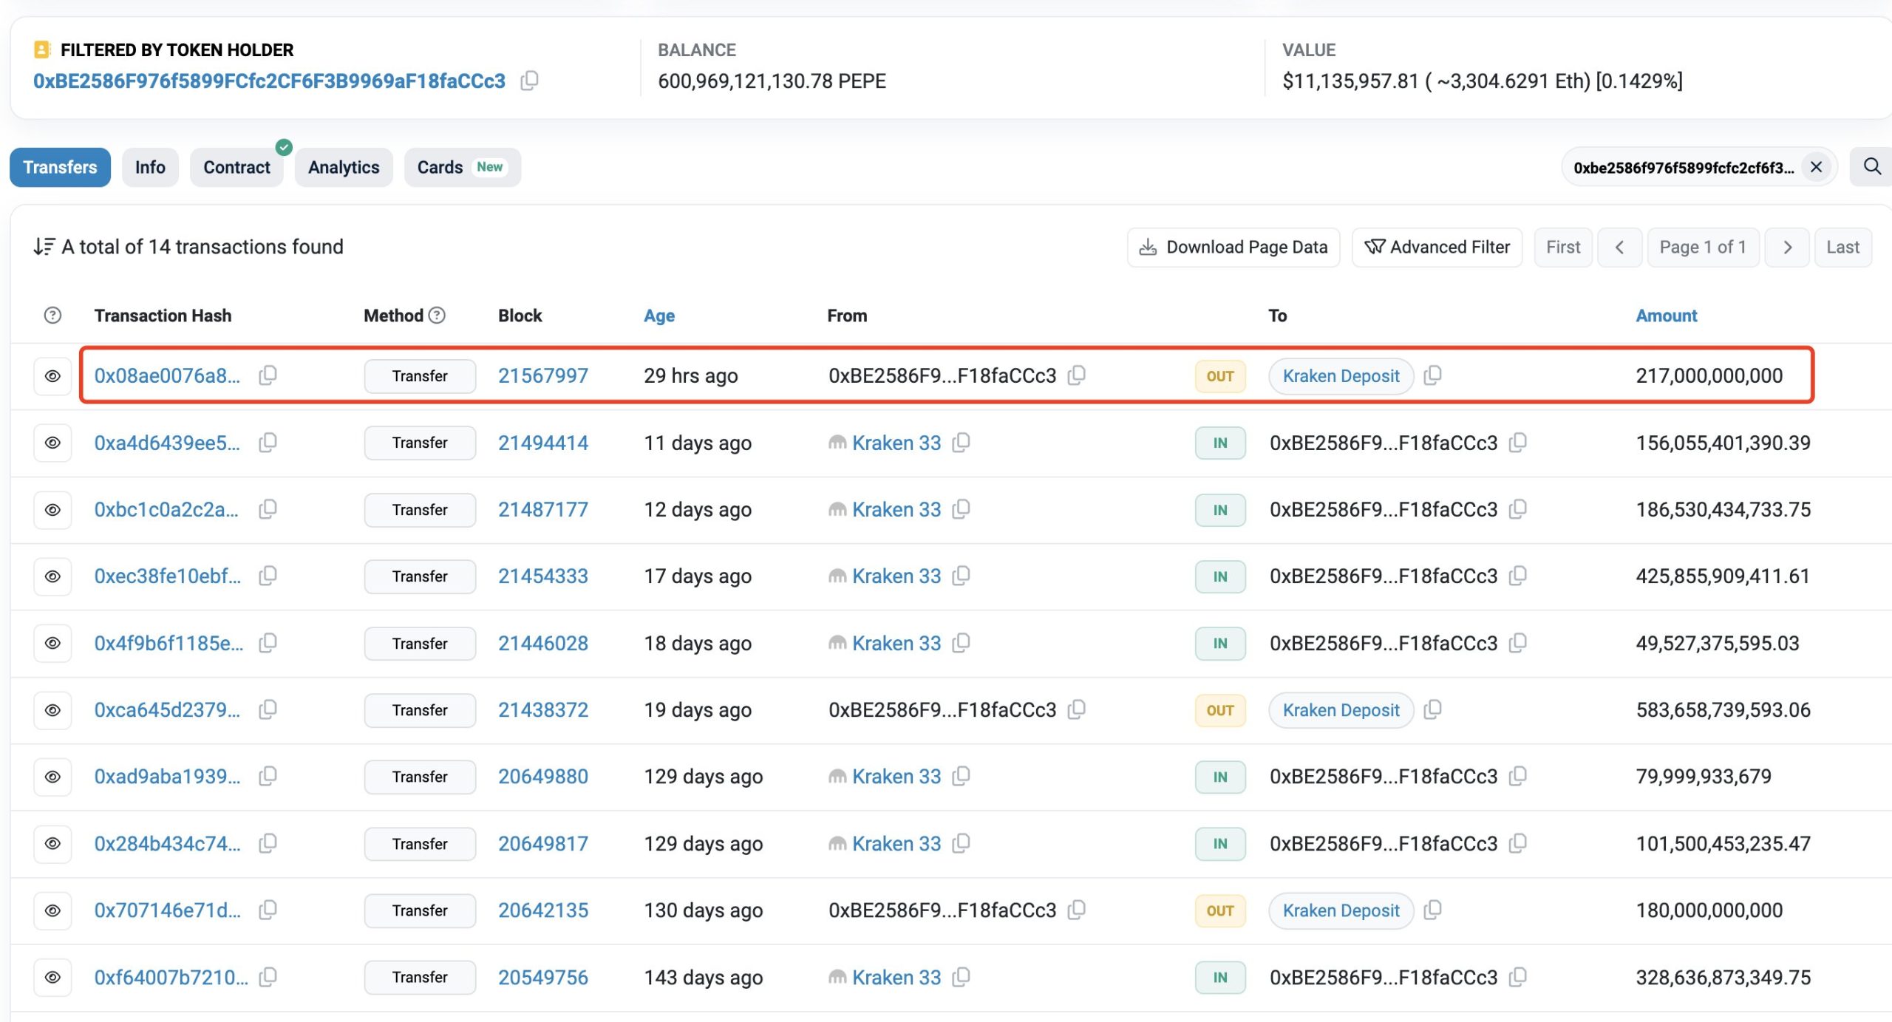The width and height of the screenshot is (1892, 1022).
Task: Copy the From address in 19 days ago row
Action: [1077, 709]
